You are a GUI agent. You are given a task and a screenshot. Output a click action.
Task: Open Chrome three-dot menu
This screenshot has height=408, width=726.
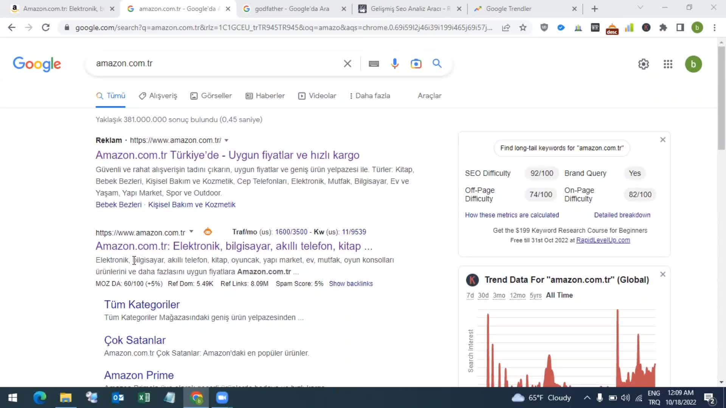click(714, 28)
